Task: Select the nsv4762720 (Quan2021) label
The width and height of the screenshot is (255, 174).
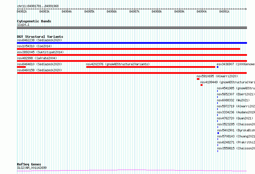Action: click(235, 118)
